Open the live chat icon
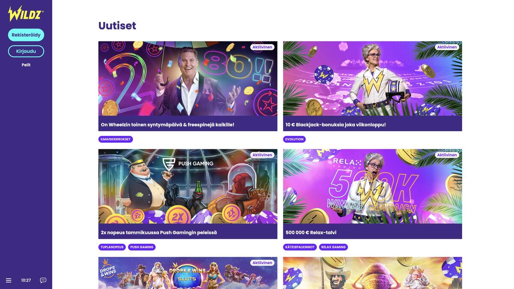The width and height of the screenshot is (514, 289). pos(43,280)
